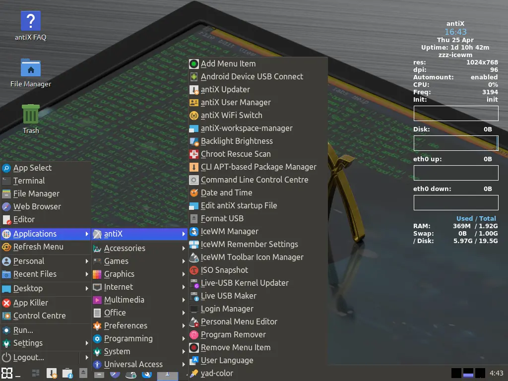Launch Format USB
This screenshot has width=508, height=381.
(258, 219)
